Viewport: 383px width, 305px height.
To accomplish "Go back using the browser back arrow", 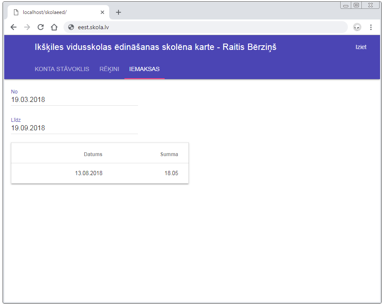I will (x=14, y=27).
